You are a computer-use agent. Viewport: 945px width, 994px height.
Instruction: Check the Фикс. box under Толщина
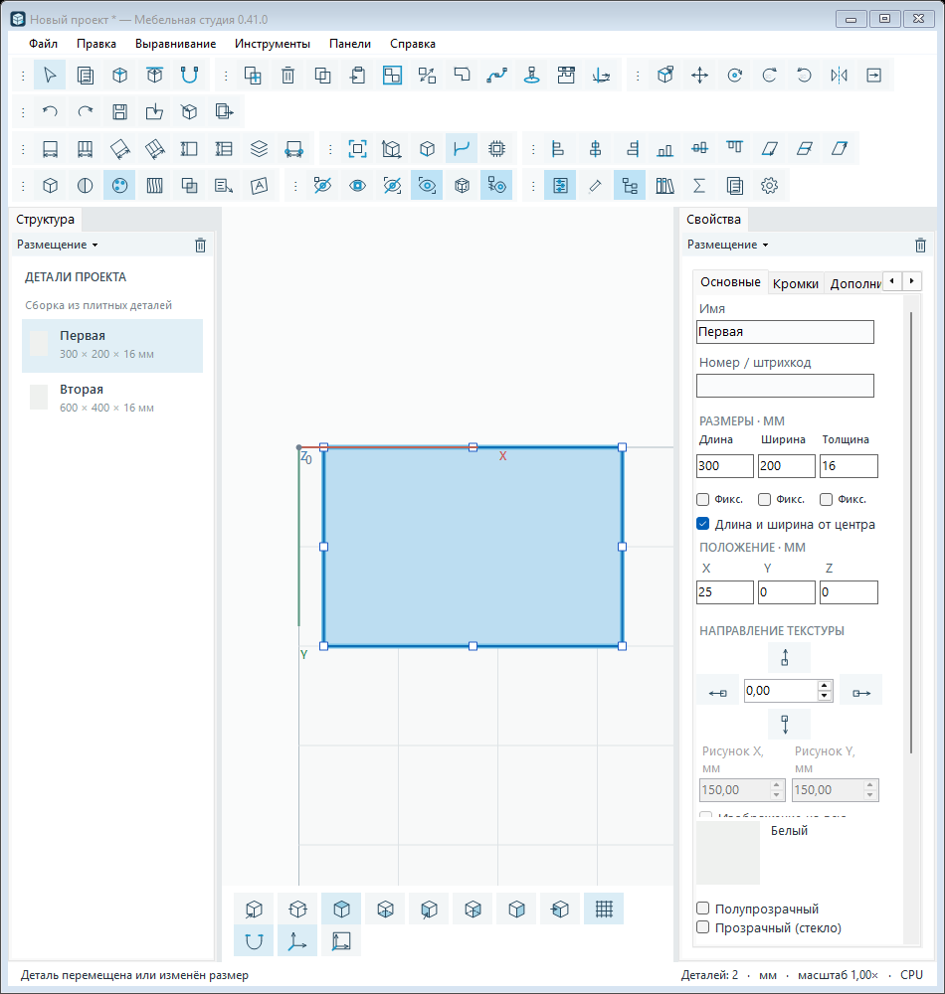pos(826,500)
